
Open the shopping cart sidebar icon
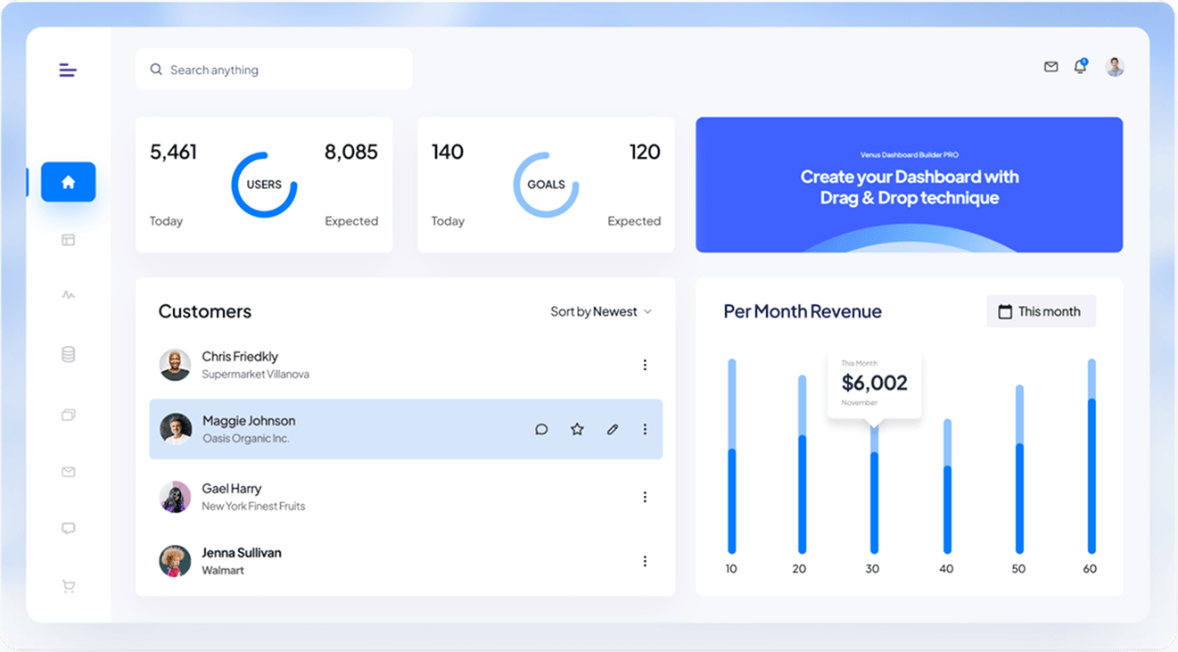(69, 586)
